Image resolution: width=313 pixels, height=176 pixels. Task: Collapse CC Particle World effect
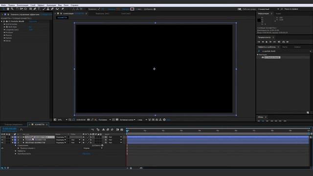click(x=2, y=22)
